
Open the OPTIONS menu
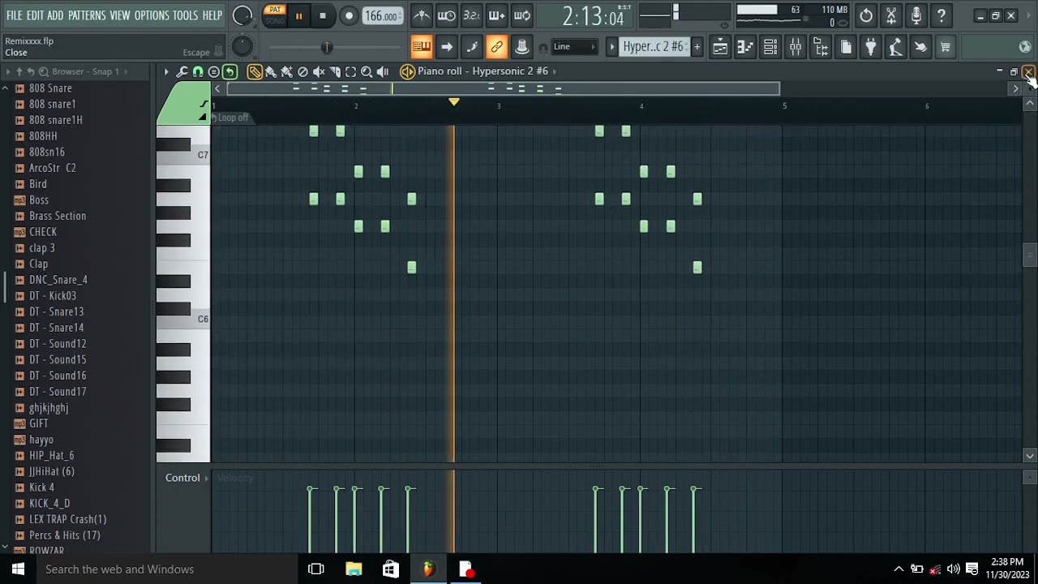[x=152, y=15]
